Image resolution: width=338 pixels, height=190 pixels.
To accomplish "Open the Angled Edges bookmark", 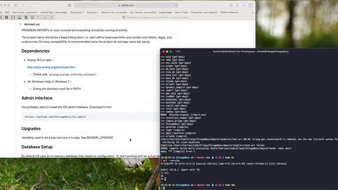I will [165, 13].
